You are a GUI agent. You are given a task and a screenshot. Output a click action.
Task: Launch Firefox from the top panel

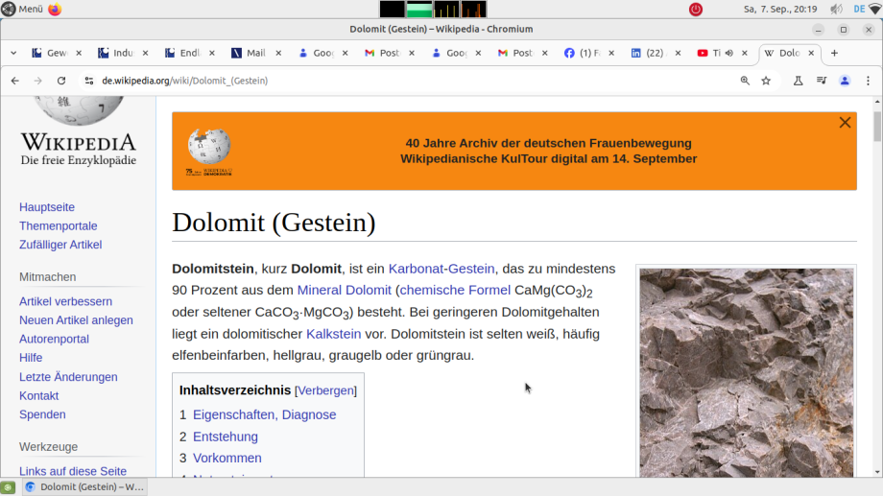pos(55,9)
